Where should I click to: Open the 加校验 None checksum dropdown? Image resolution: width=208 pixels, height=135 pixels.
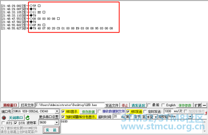pos(191,117)
